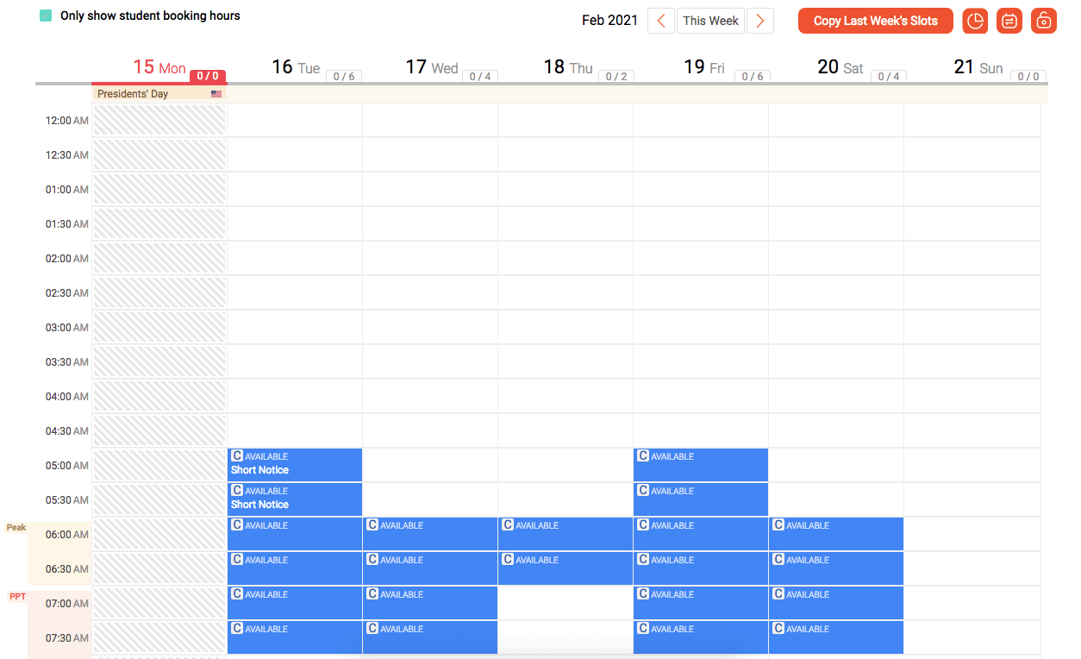Click the This Week button
Screen dimensions: 1081x659
coord(710,21)
